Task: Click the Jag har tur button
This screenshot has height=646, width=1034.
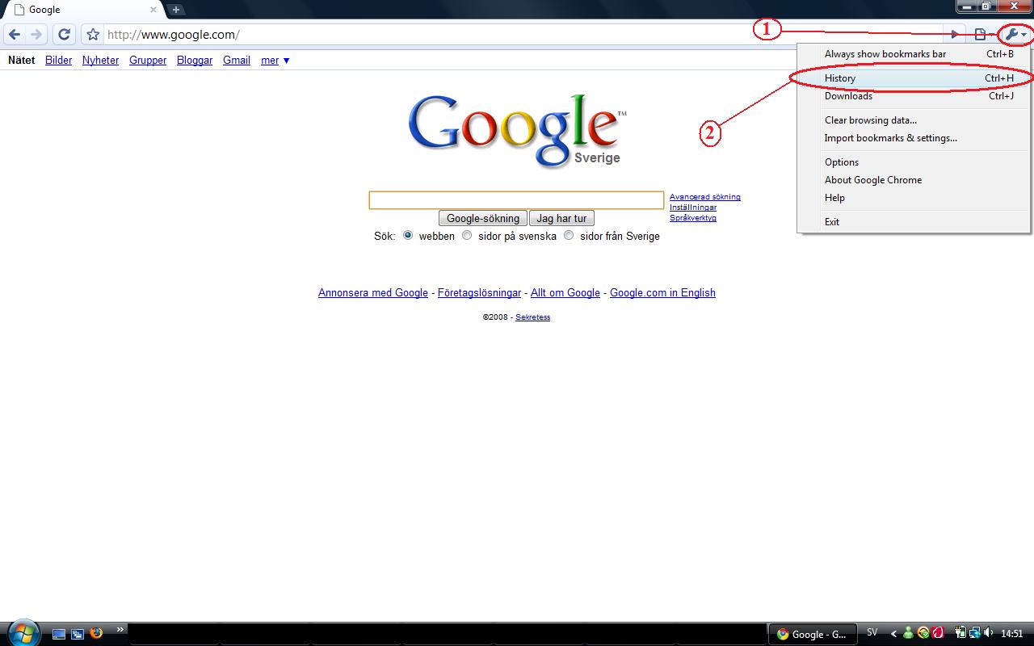Action: (561, 218)
